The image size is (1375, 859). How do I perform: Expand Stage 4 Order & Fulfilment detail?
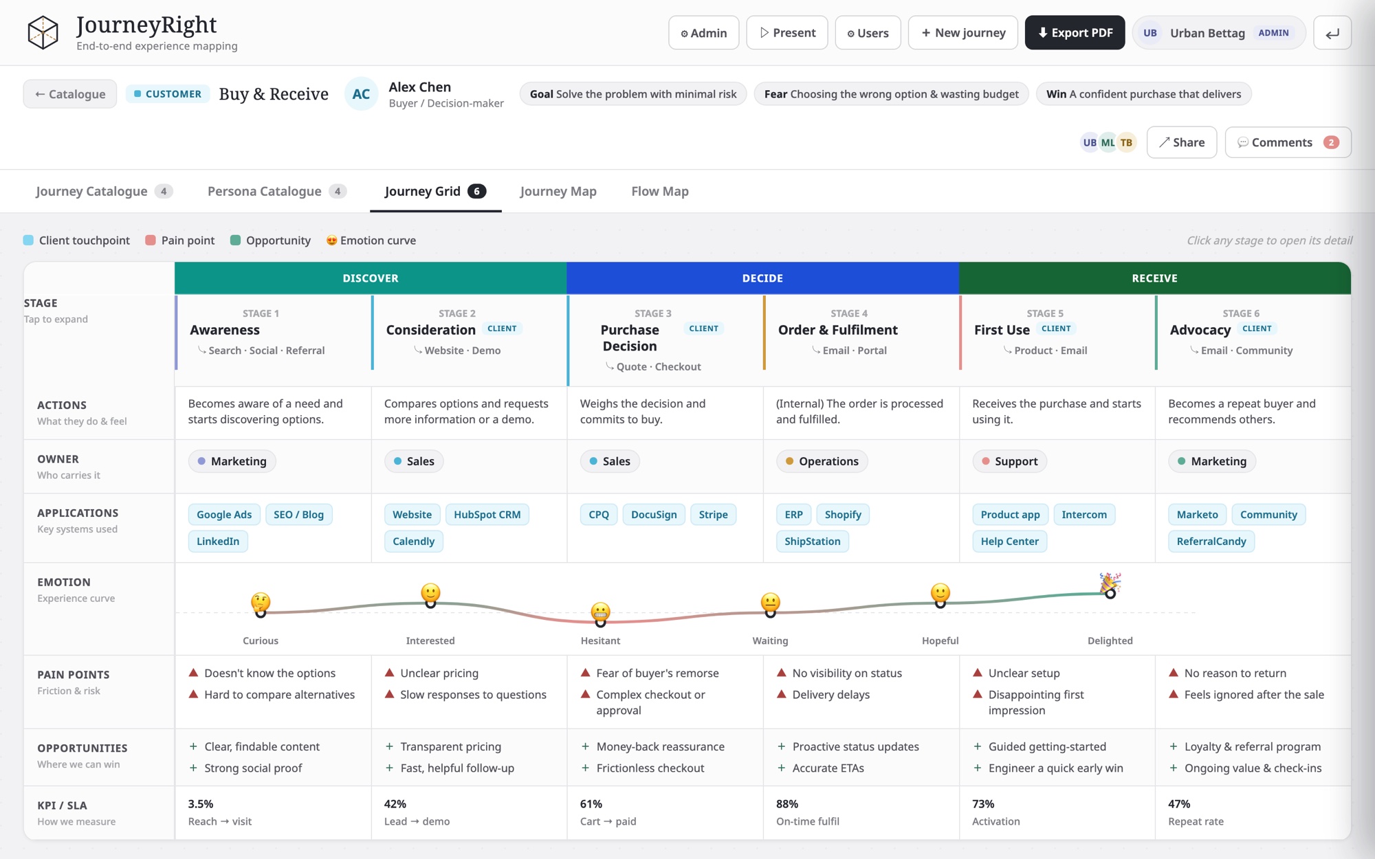(861, 333)
